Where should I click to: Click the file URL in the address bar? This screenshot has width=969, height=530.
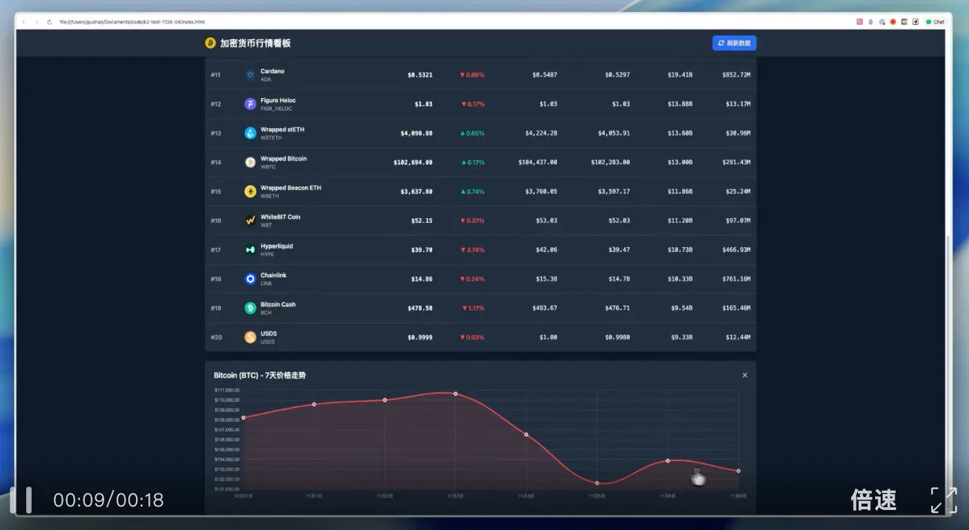click(x=132, y=22)
